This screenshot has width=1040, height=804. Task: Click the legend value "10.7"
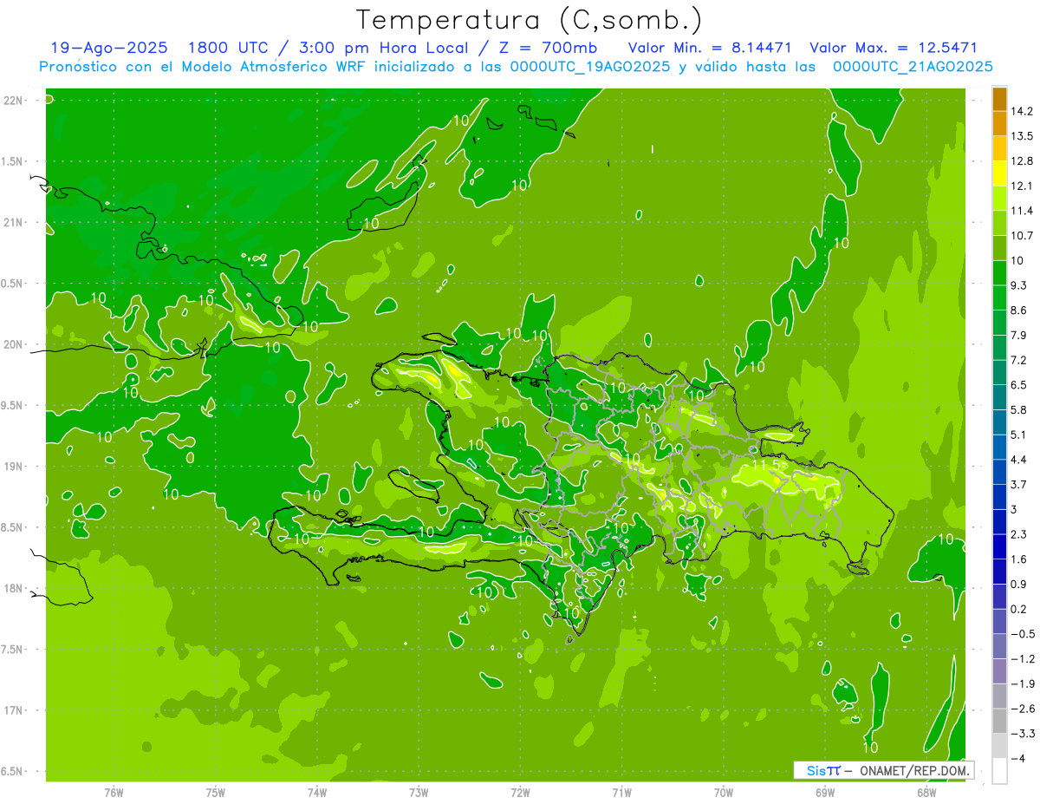(1022, 236)
